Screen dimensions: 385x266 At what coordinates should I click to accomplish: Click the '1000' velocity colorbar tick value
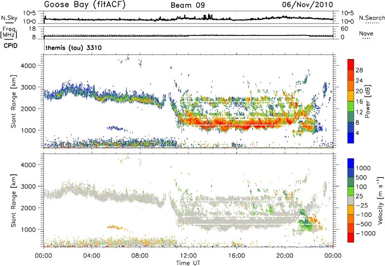[x=363, y=168]
